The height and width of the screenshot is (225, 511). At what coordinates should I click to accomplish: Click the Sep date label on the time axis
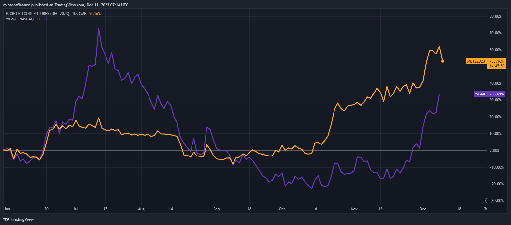tap(217, 209)
